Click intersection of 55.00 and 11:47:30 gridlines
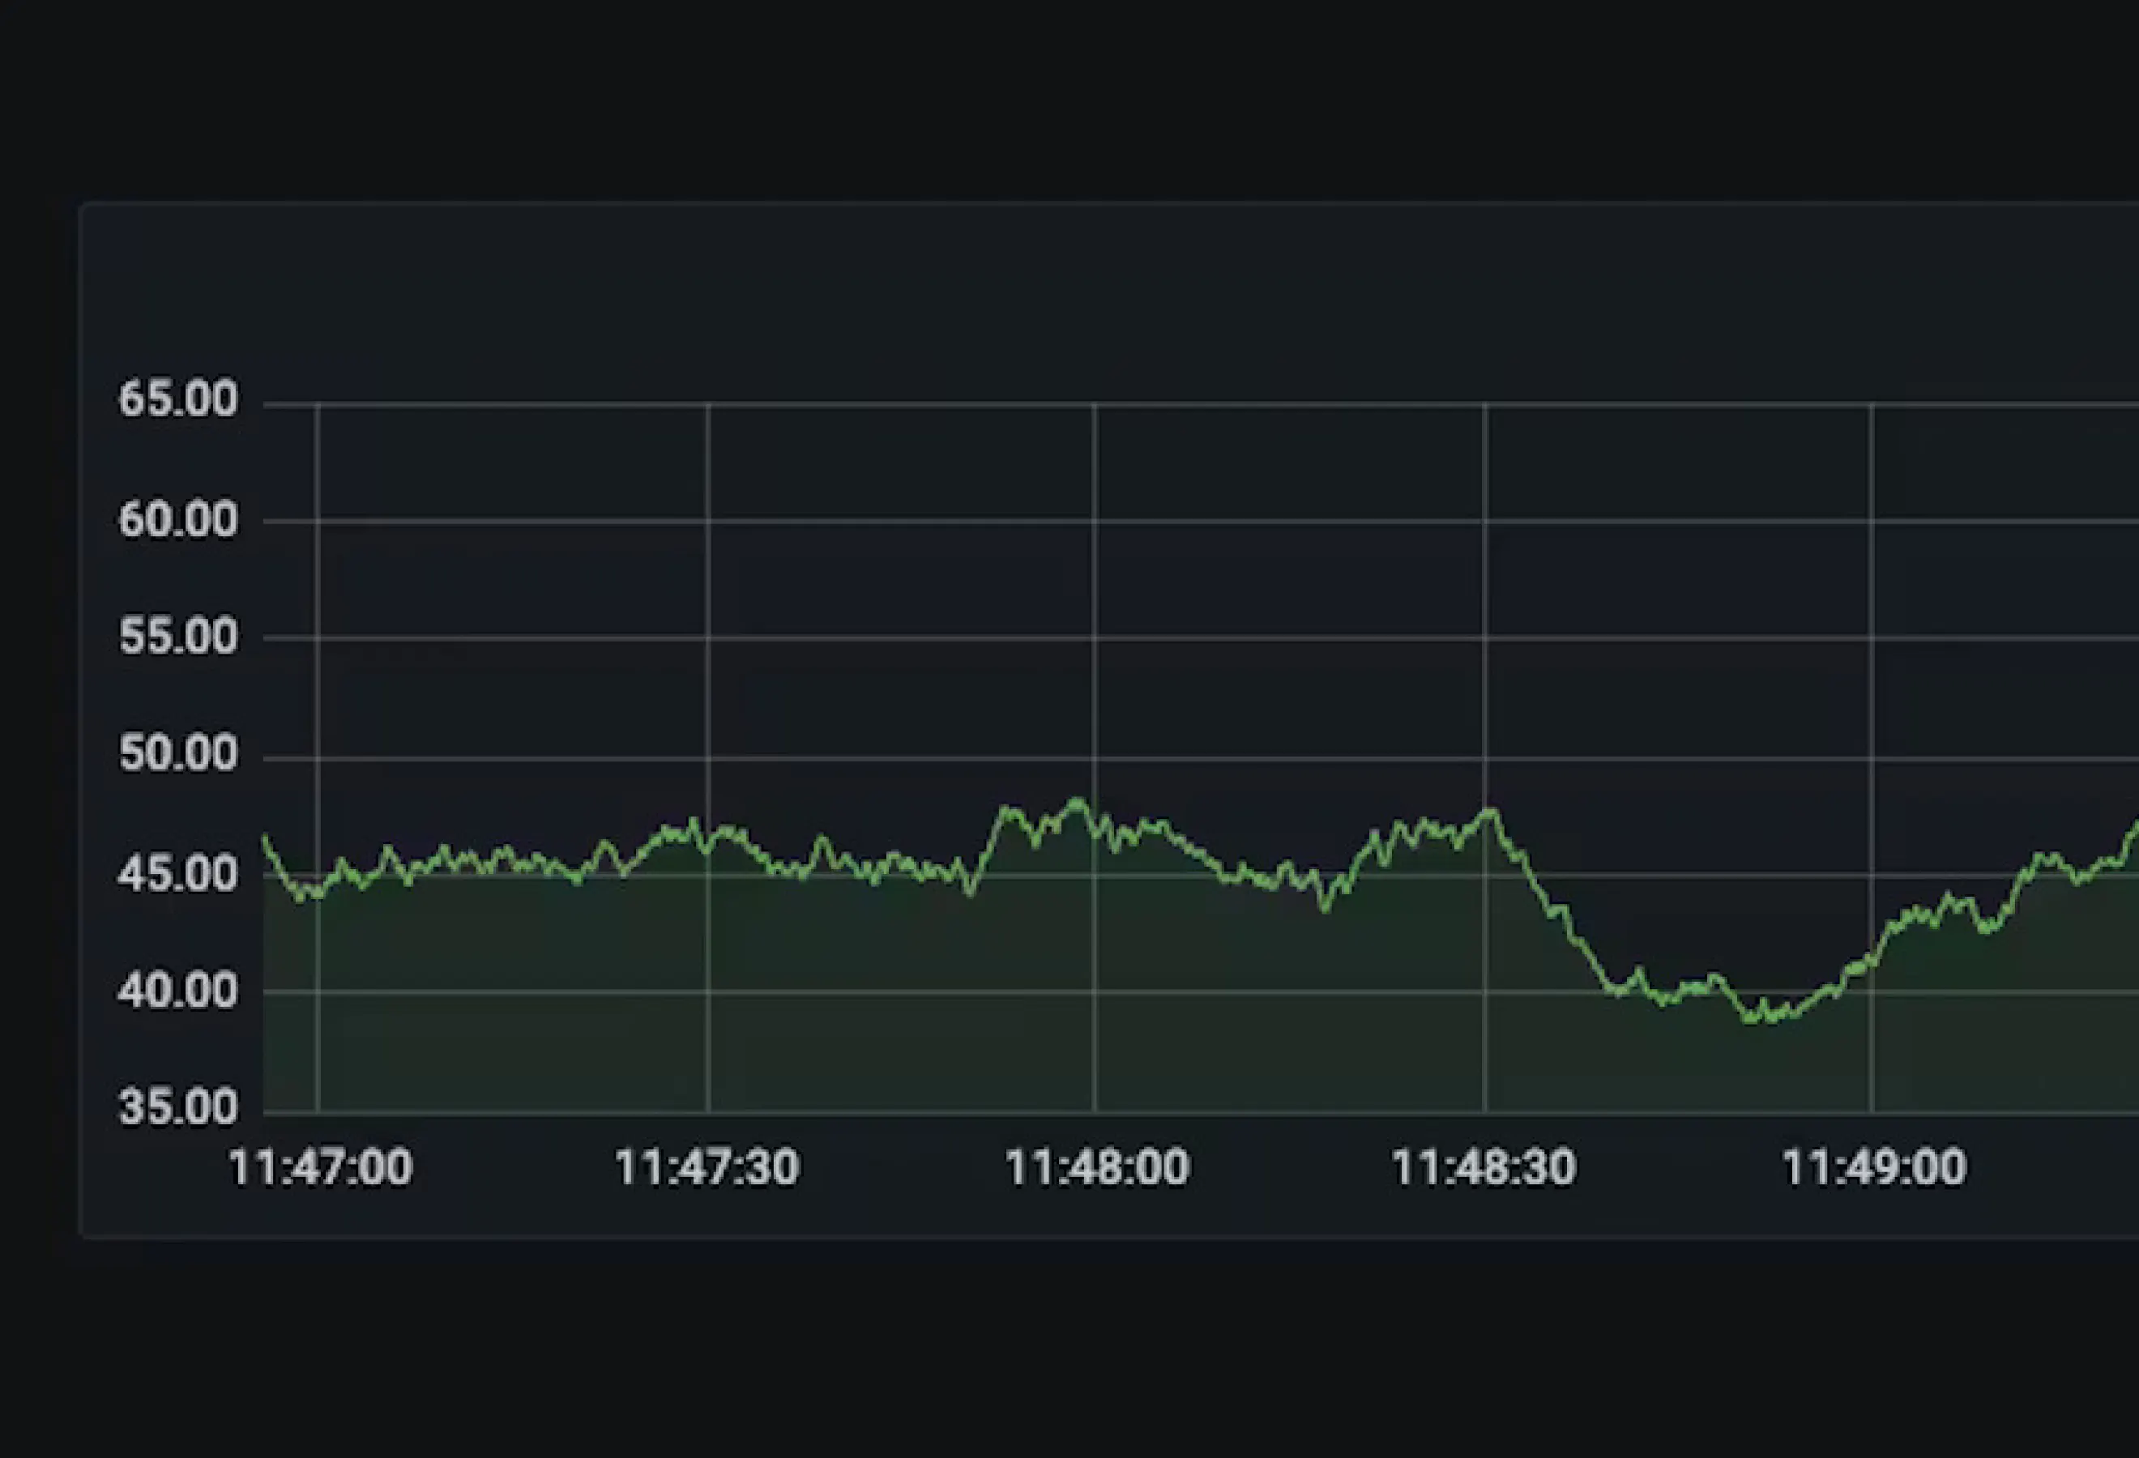This screenshot has width=2139, height=1458. pos(708,637)
